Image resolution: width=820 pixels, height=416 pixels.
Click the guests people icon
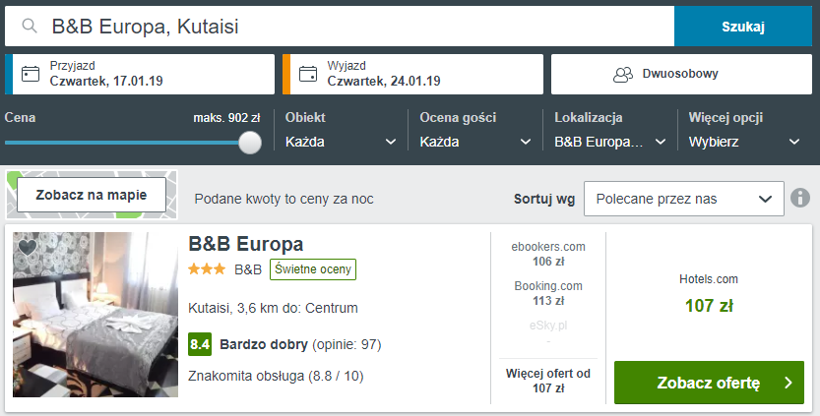(x=623, y=75)
